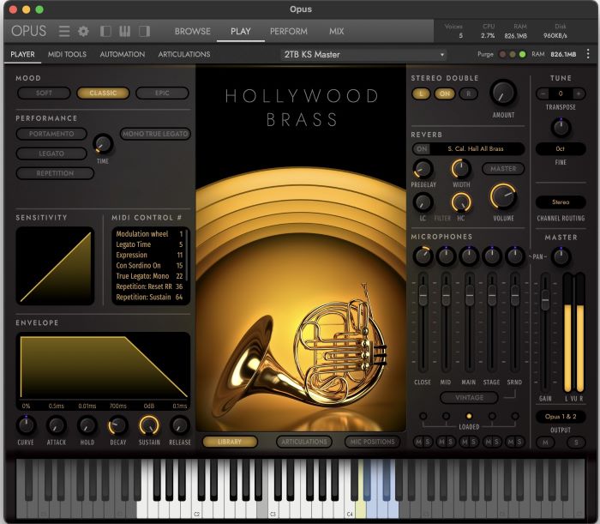Image resolution: width=600 pixels, height=524 pixels.
Task: Select the Soft mood
Action: [44, 93]
